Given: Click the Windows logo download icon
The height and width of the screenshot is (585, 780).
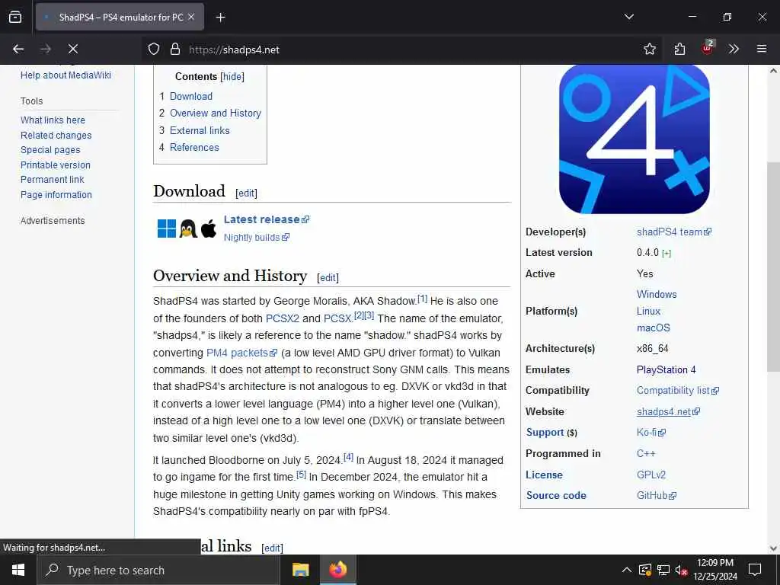Looking at the screenshot, I should [167, 229].
